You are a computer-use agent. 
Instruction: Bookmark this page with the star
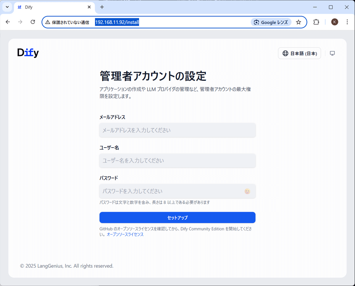[298, 22]
